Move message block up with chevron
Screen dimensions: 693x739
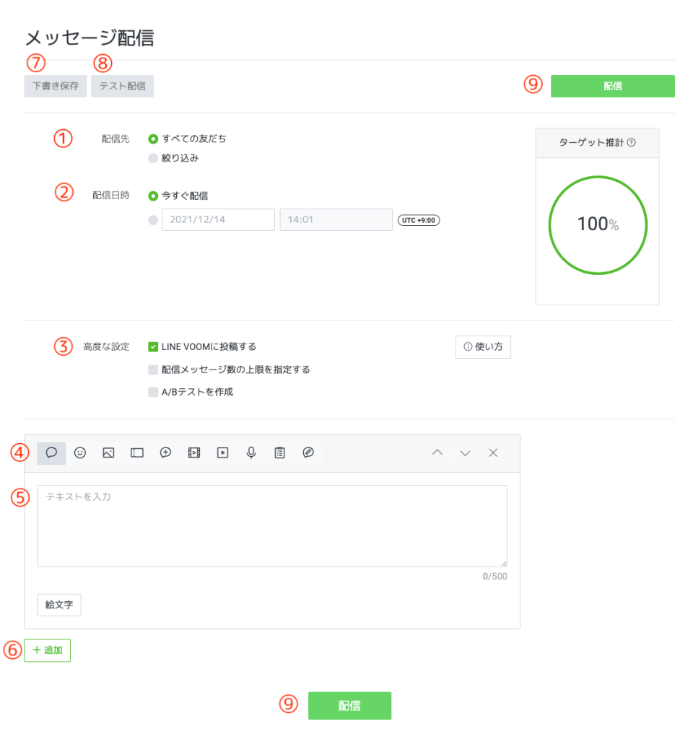437,453
